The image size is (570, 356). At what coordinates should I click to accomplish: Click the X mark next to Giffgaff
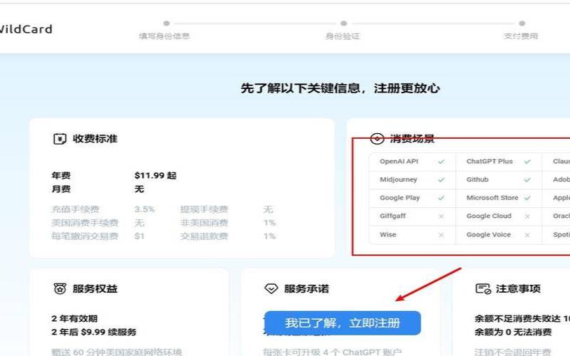[x=441, y=216]
